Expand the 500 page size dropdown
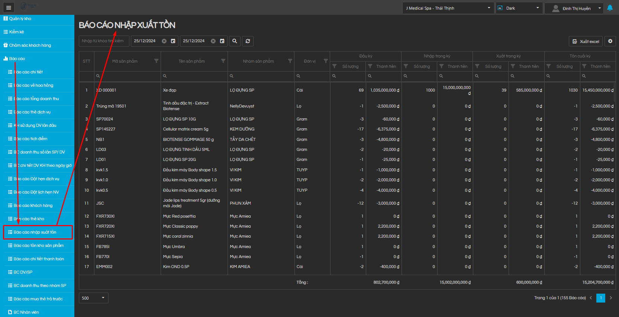The width and height of the screenshot is (619, 317). tap(94, 298)
